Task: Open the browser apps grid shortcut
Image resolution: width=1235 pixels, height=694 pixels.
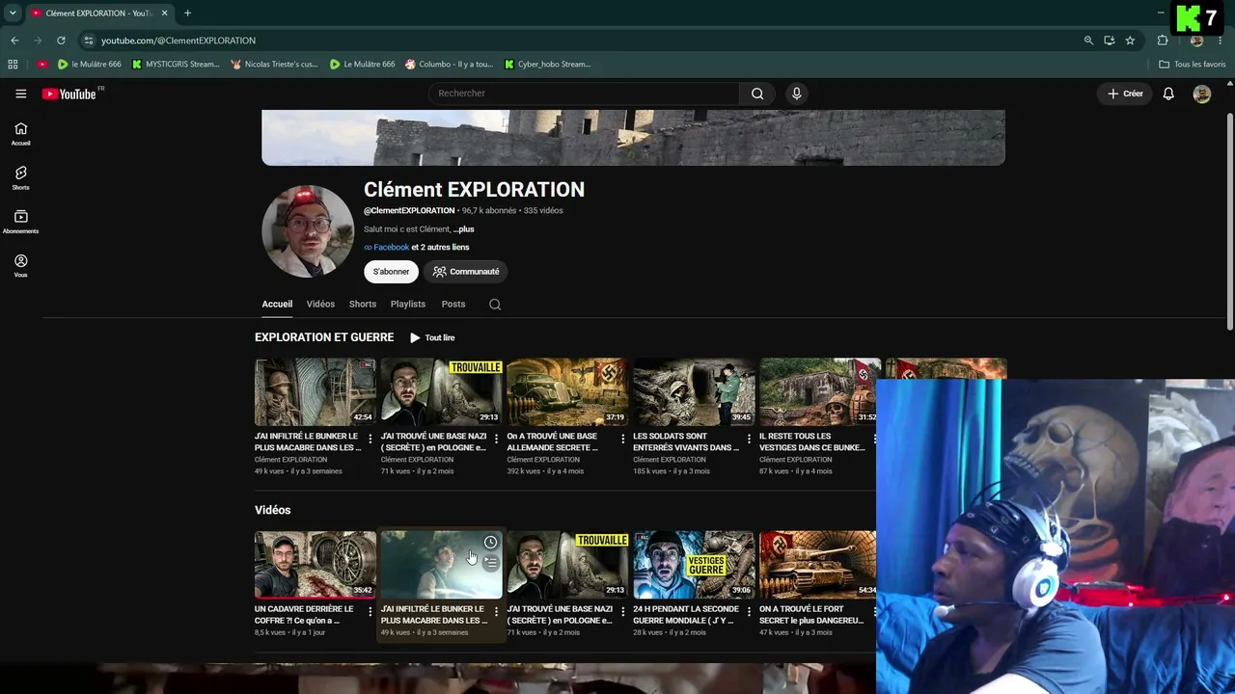Action: pyautogui.click(x=13, y=65)
